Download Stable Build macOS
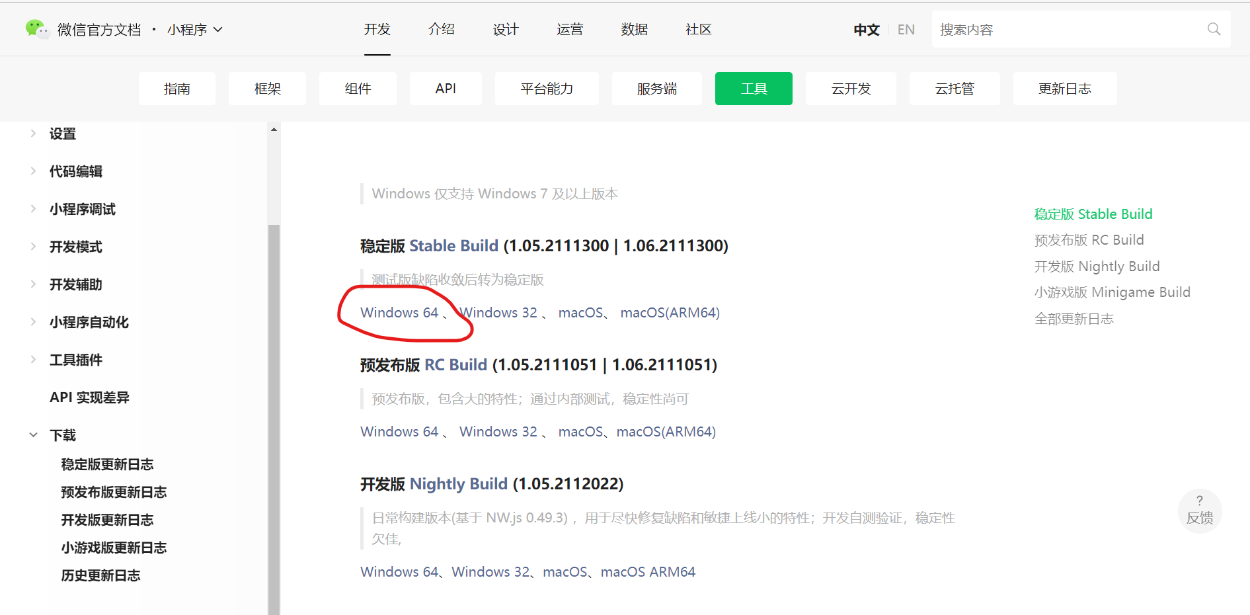Viewport: 1250px width, 615px height. click(x=581, y=312)
